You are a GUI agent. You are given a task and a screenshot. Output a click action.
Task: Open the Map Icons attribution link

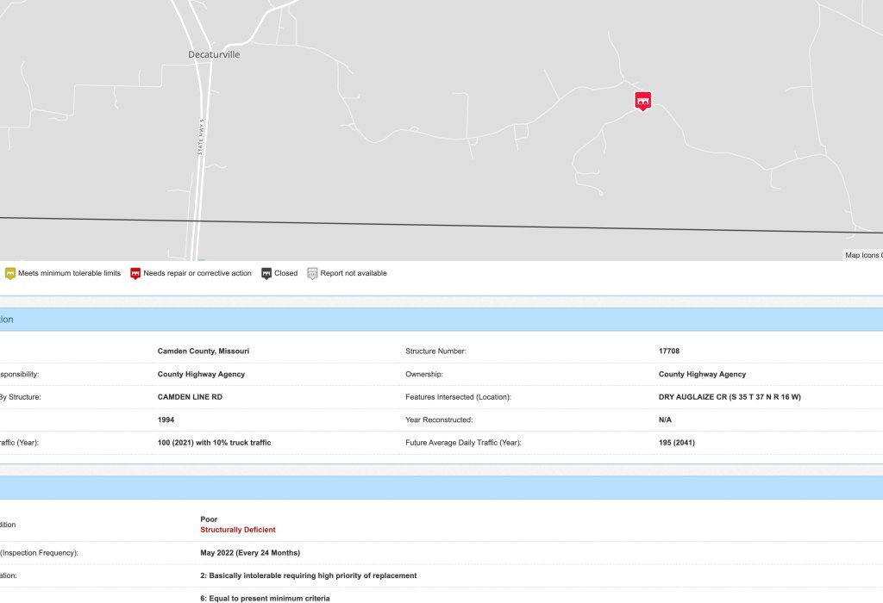tap(863, 255)
